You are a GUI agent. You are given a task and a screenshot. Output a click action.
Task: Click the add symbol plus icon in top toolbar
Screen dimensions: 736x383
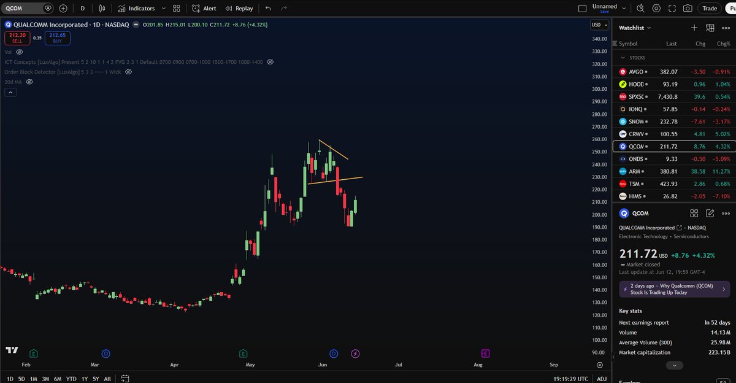tap(64, 9)
